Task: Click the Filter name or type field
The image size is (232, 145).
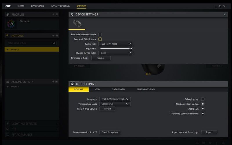Action: (32, 43)
